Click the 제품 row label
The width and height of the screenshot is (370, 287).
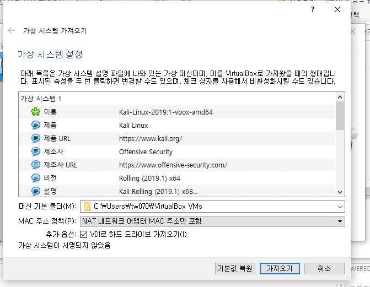coord(50,125)
